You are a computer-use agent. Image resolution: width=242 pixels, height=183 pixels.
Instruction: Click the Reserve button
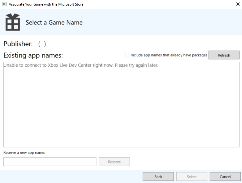click(114, 162)
